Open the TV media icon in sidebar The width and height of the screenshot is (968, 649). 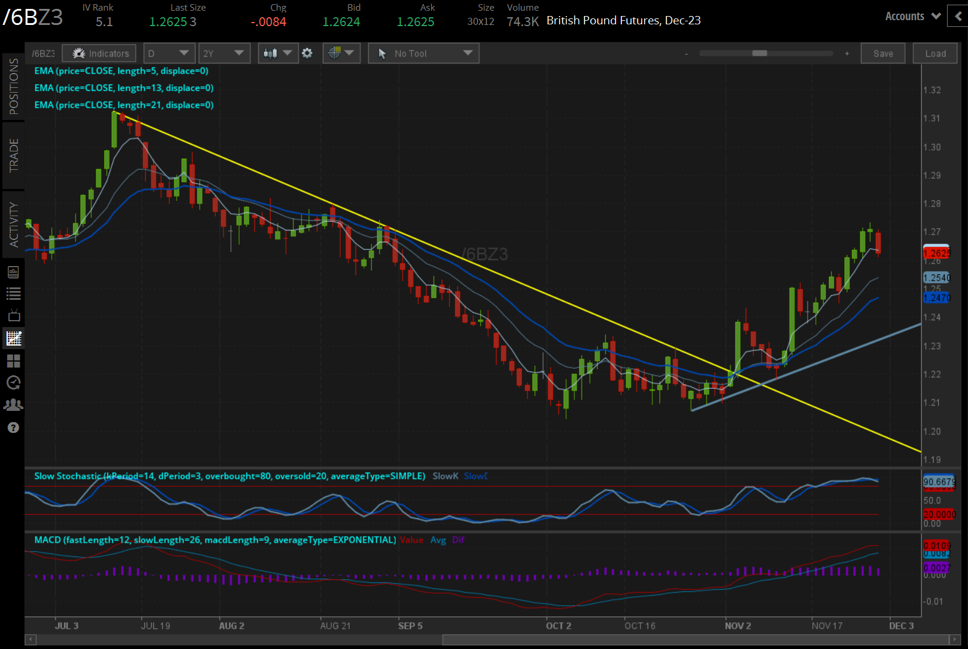(13, 315)
